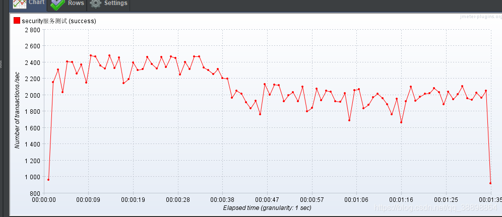Screen dimensions: 502x217
Task: Click the first data point near 1 000
Action: (48, 180)
